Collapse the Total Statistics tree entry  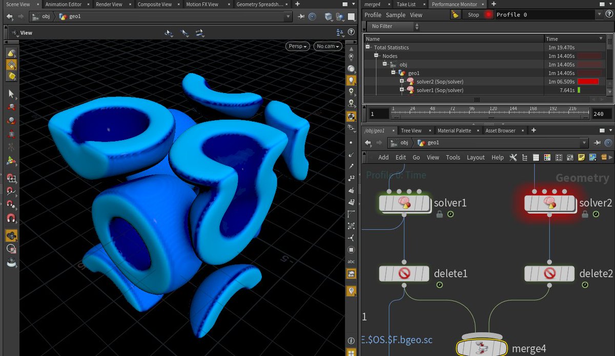(367, 47)
